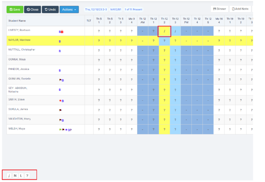The height and width of the screenshot is (182, 265).
Task: Select the present slash mark code
Action: (x=9, y=176)
